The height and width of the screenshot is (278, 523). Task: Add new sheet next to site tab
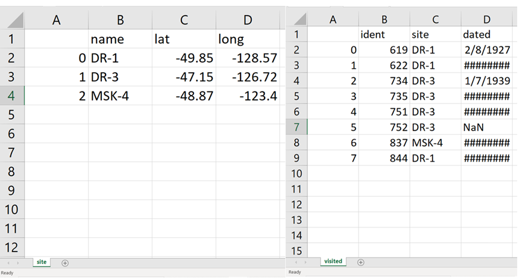[65, 263]
